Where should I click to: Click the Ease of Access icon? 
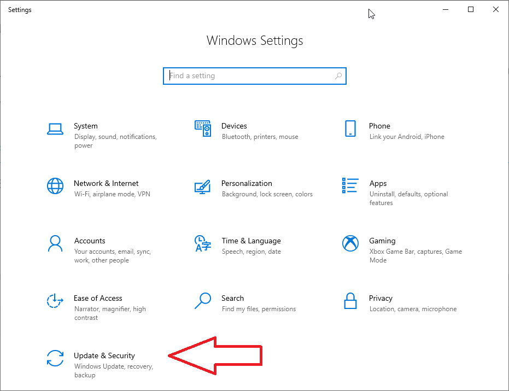click(55, 301)
